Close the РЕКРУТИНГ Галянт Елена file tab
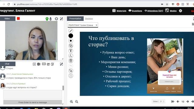 (96, 25)
